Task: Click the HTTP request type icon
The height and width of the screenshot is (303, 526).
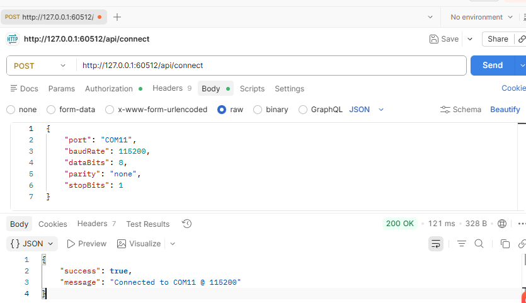Action: click(13, 39)
